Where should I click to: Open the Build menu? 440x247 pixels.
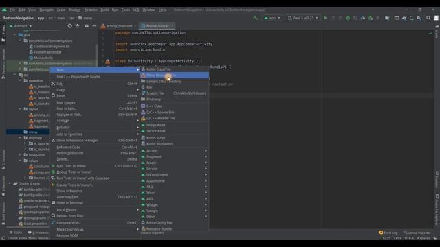click(104, 10)
